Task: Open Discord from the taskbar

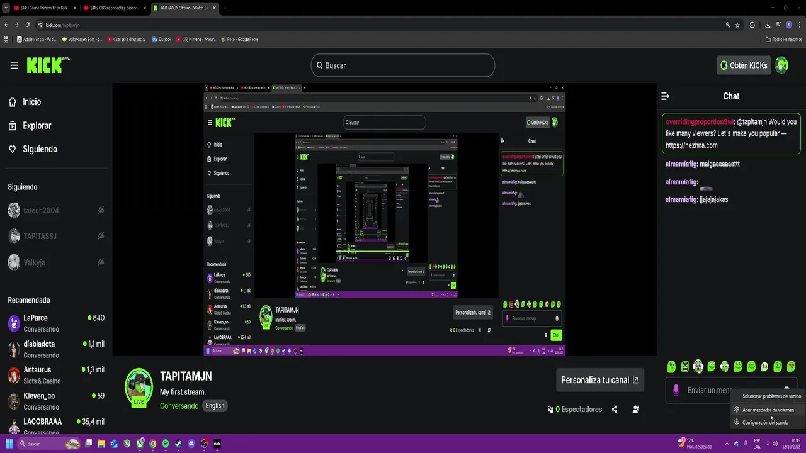Action: [191, 444]
